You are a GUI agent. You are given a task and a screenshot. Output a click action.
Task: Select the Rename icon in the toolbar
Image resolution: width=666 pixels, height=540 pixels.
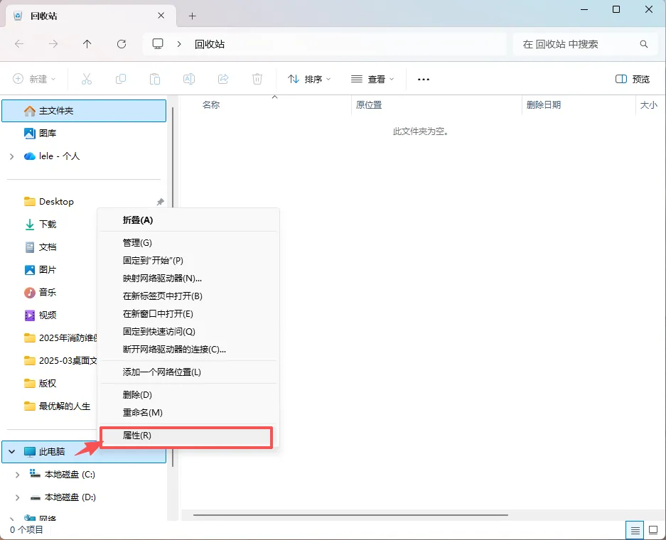[x=189, y=79]
